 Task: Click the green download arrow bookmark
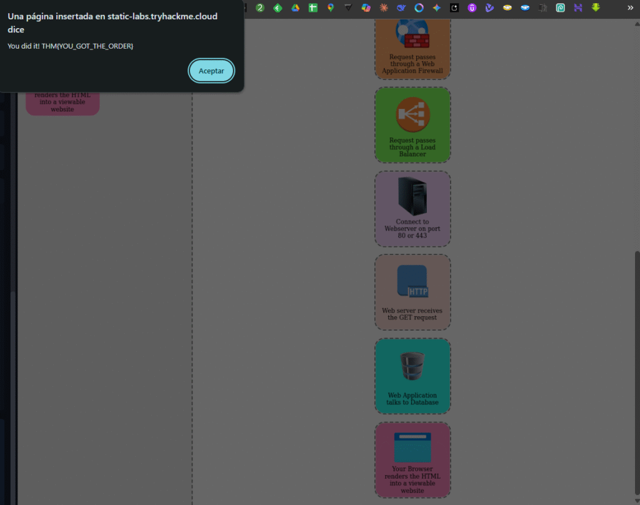pyautogui.click(x=596, y=8)
